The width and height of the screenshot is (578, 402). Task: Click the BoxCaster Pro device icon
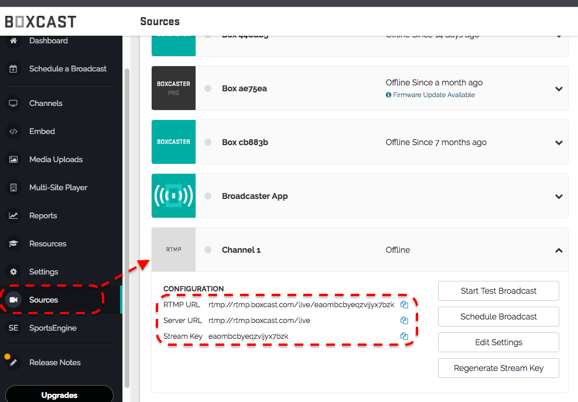click(x=173, y=88)
